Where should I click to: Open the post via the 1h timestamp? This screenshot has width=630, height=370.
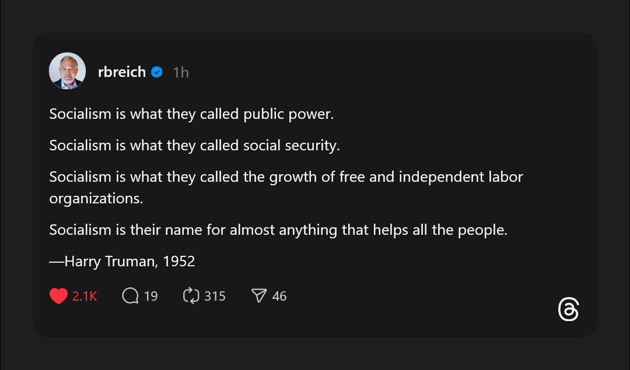click(x=181, y=72)
